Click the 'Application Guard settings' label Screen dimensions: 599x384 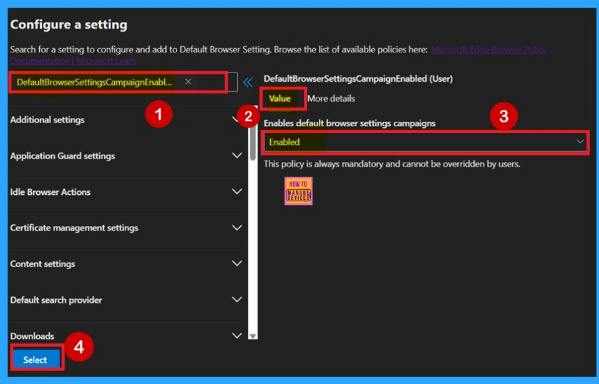coord(62,155)
